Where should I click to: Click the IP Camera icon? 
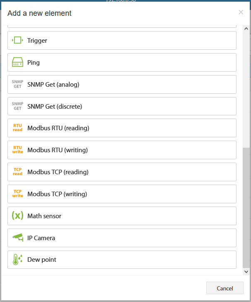(17, 237)
